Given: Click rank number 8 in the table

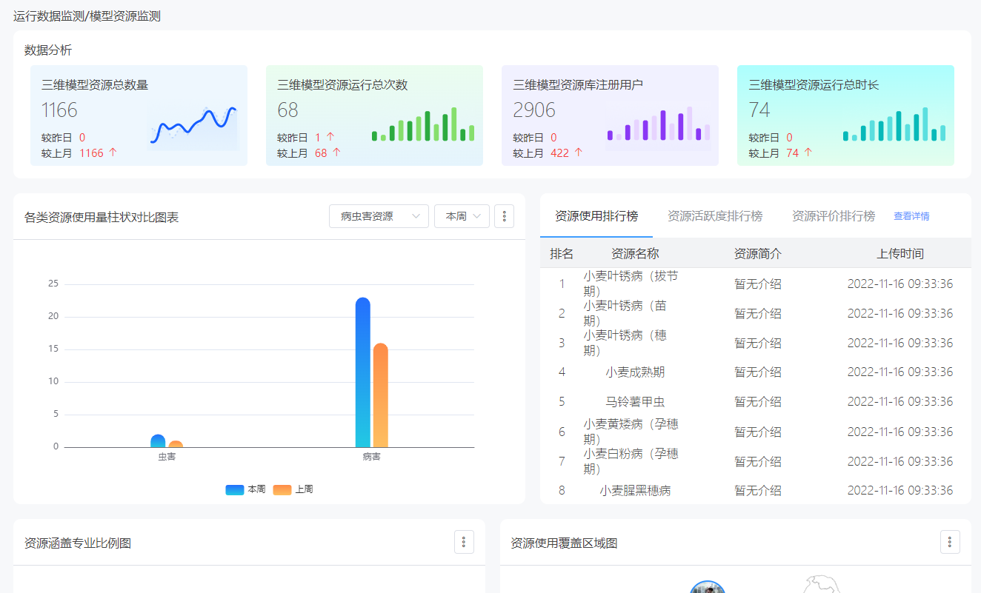Looking at the screenshot, I should (x=562, y=490).
